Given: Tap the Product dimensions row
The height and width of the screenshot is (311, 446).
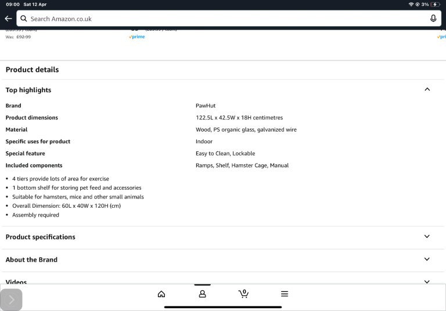Looking at the screenshot, I should (32, 118).
